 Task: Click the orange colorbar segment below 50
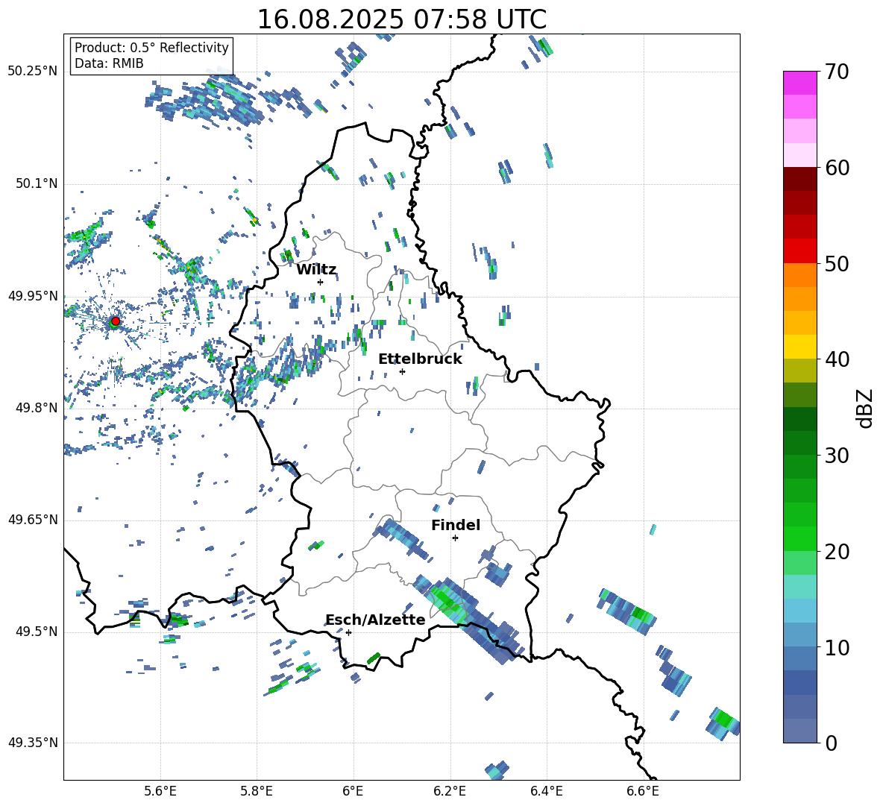click(799, 274)
